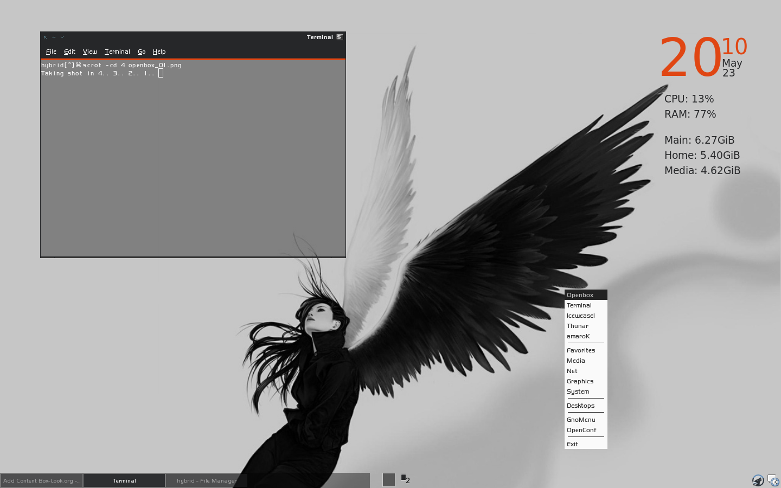This screenshot has width=781, height=488.
Task: Click the Main: 6.27GiB disk readout
Action: (699, 140)
